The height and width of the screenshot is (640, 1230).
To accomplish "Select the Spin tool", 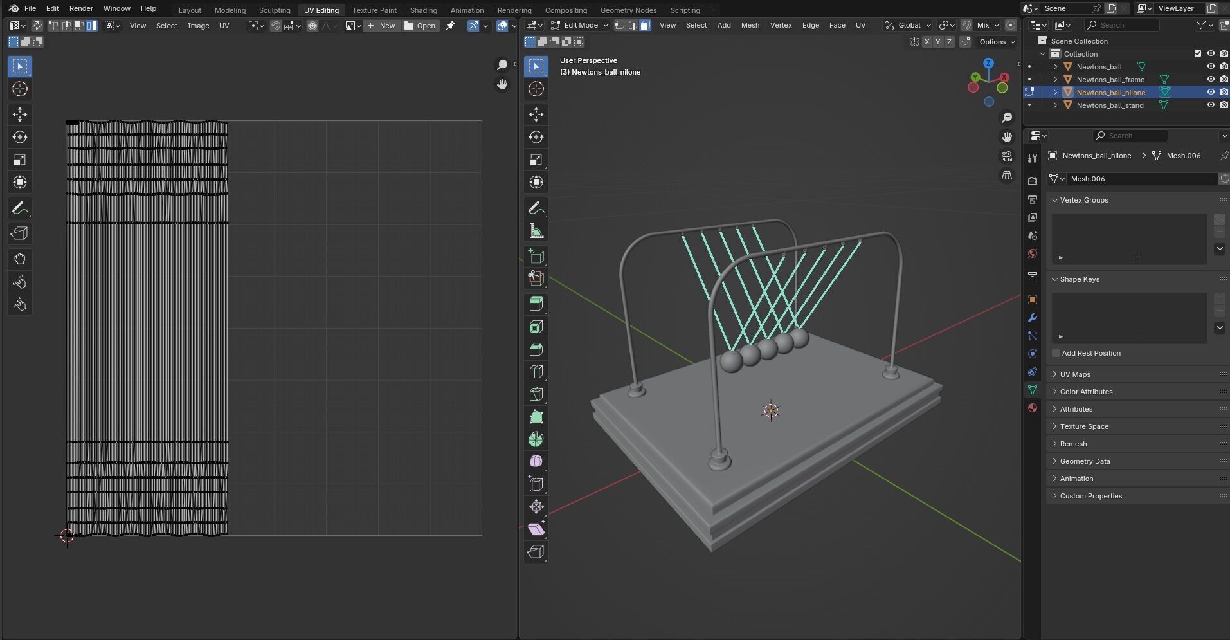I will point(536,439).
